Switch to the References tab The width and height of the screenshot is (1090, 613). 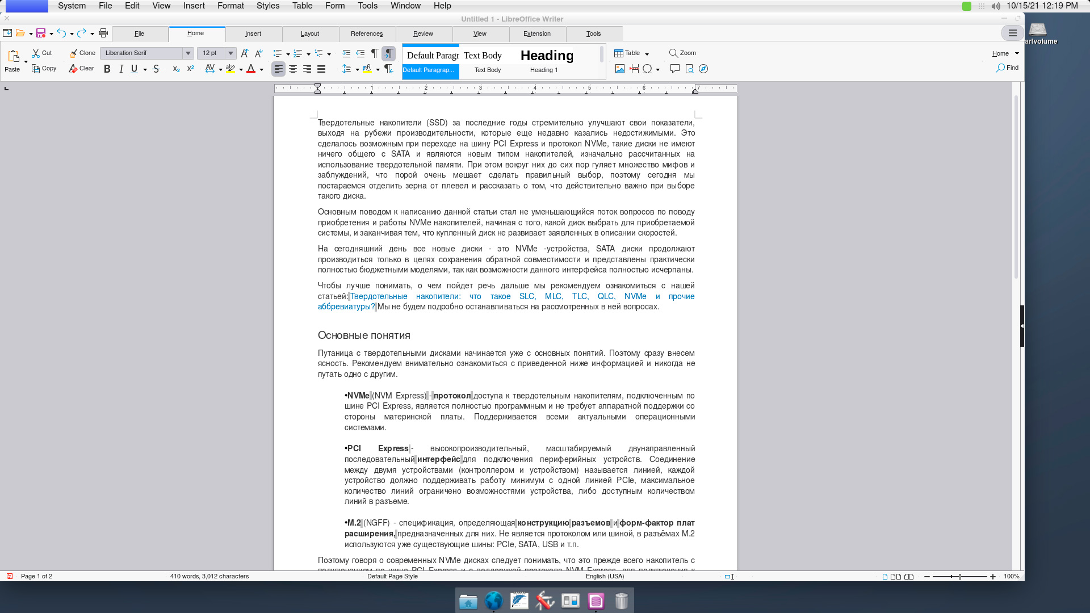[x=367, y=33]
